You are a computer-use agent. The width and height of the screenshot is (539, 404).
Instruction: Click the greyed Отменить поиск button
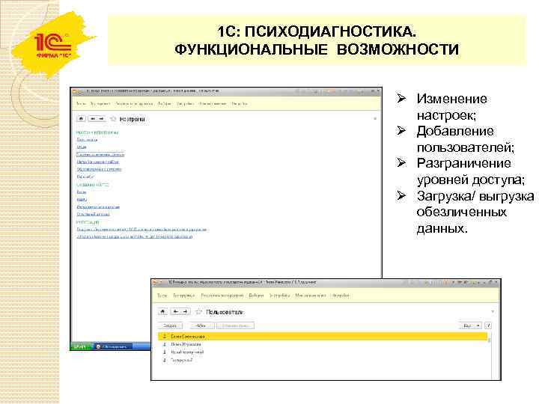tap(236, 325)
